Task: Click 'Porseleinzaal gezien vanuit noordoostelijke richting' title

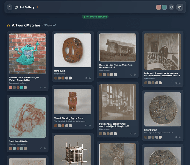Action: click(x=114, y=125)
